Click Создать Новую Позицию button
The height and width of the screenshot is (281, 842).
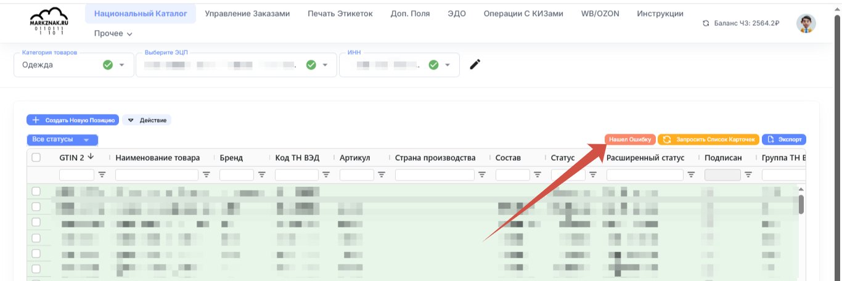tap(73, 120)
